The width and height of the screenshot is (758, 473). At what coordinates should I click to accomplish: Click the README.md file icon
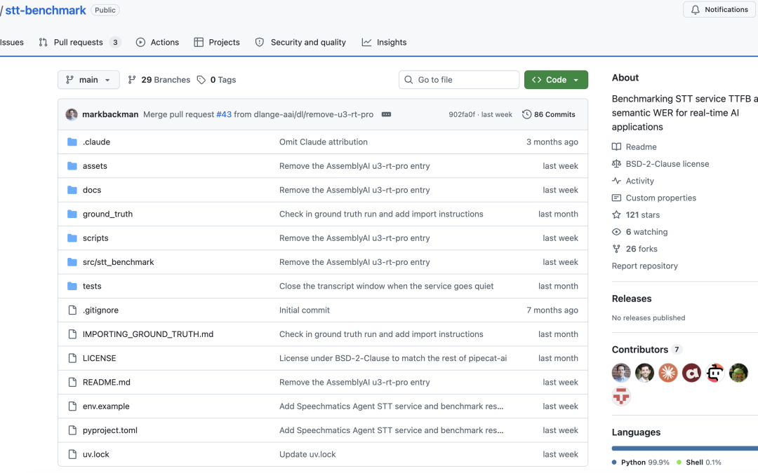click(x=72, y=383)
